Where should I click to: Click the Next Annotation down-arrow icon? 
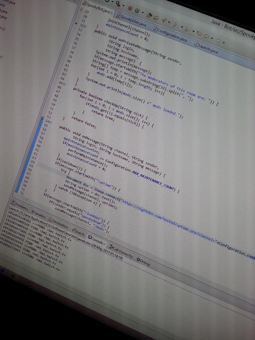click(x=175, y=24)
